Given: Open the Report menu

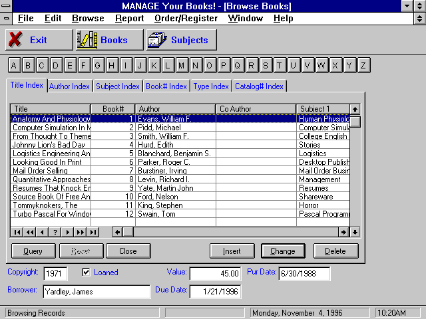Looking at the screenshot, I should click(129, 19).
